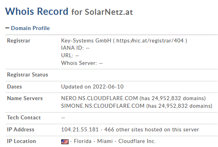This screenshot has width=218, height=147.
Task: Collapse the Domain Profile section
Action: pos(7,28)
